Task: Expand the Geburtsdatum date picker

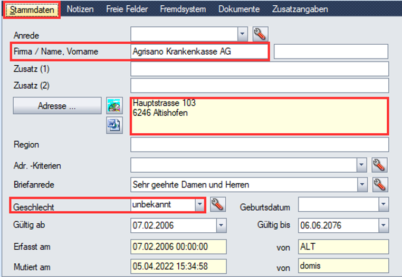Action: pos(384,204)
